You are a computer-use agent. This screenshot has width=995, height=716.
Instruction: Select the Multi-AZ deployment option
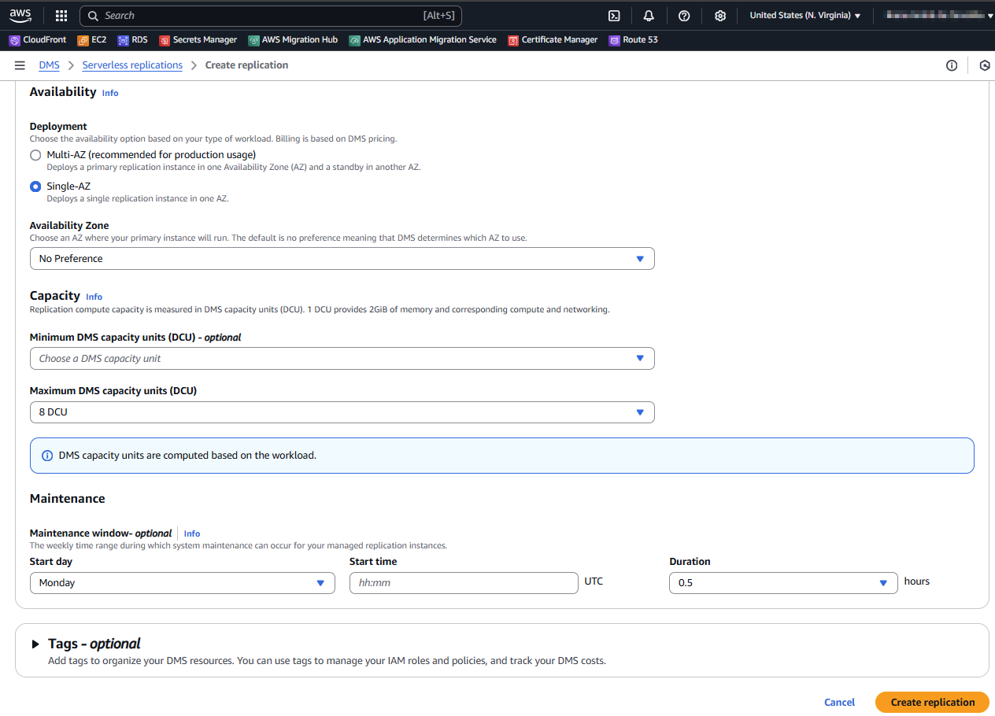pyautogui.click(x=35, y=155)
